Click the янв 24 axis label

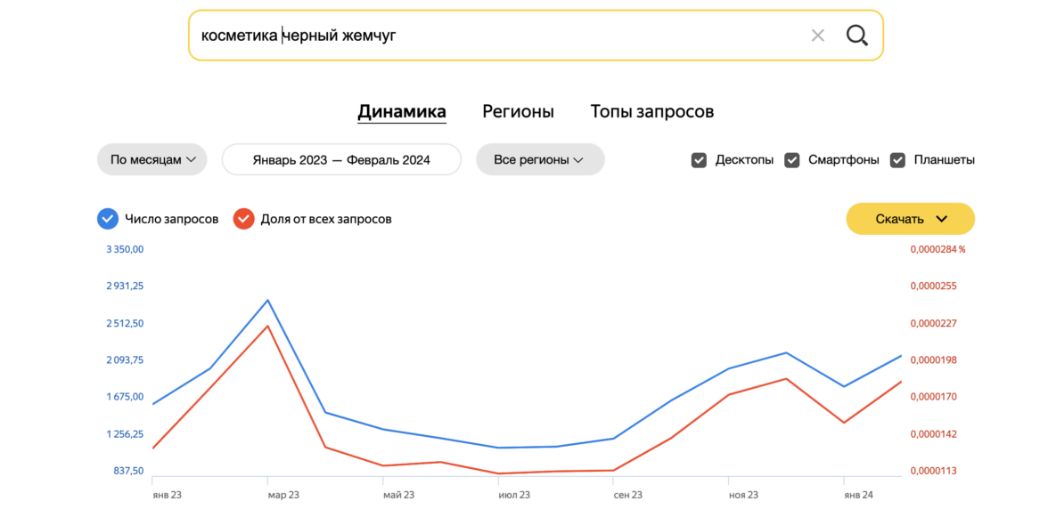point(858,495)
